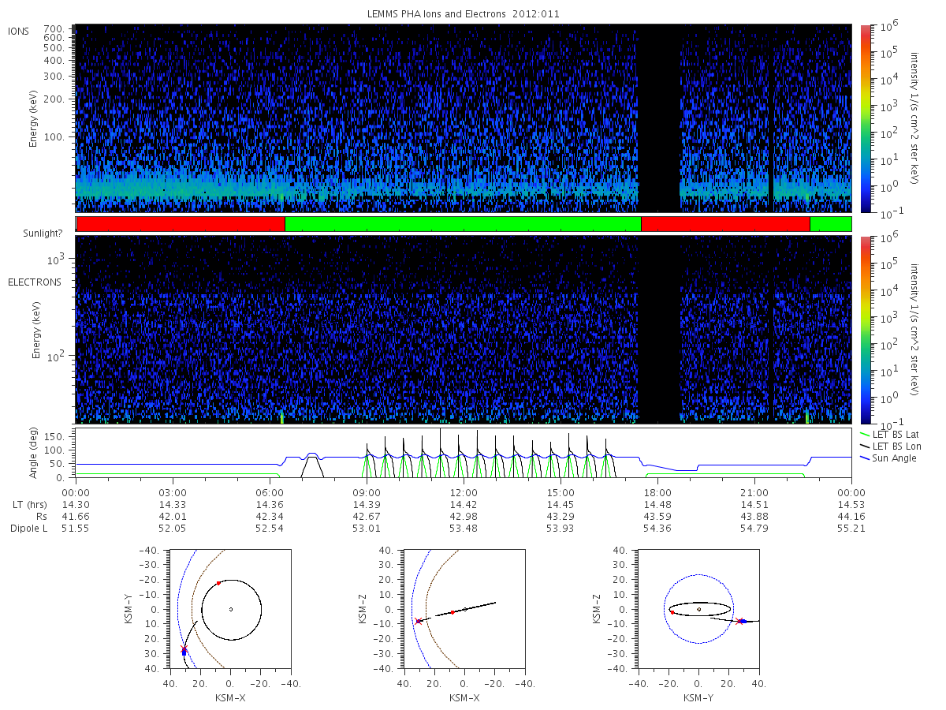Click the 12:00 time axis label
The image size is (946, 710).
point(464,491)
